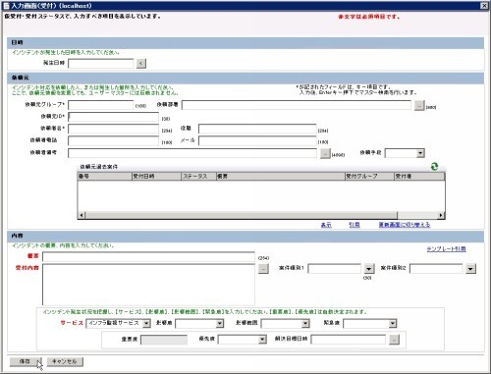Open the ellipsis button beside 受付内容
This screenshot has height=374, width=491.
coord(263,268)
